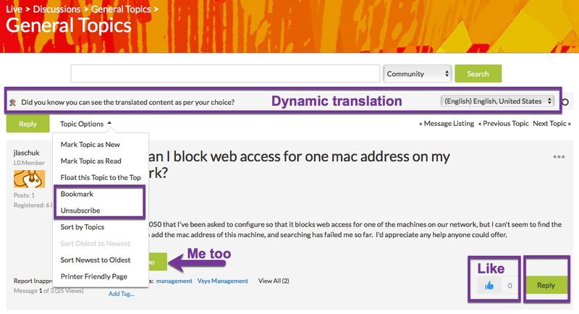Screen dimensions: 579x314
Task: Open the Discussions breadcrumb link
Action: pos(56,9)
